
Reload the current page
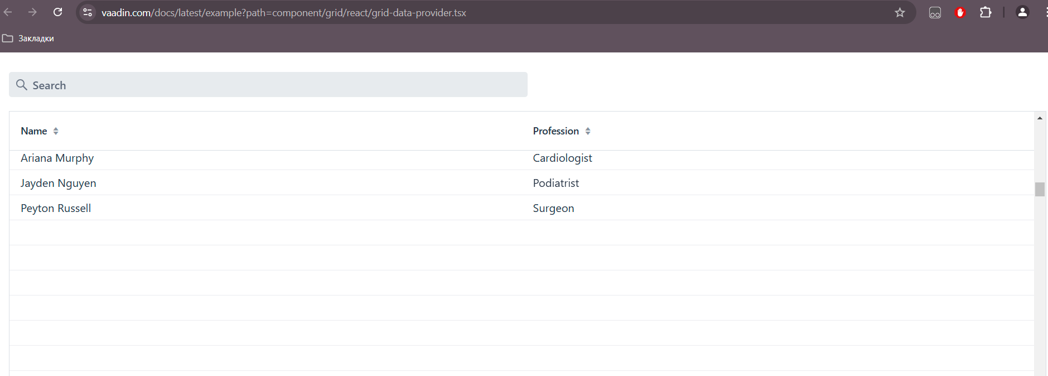[x=58, y=12]
